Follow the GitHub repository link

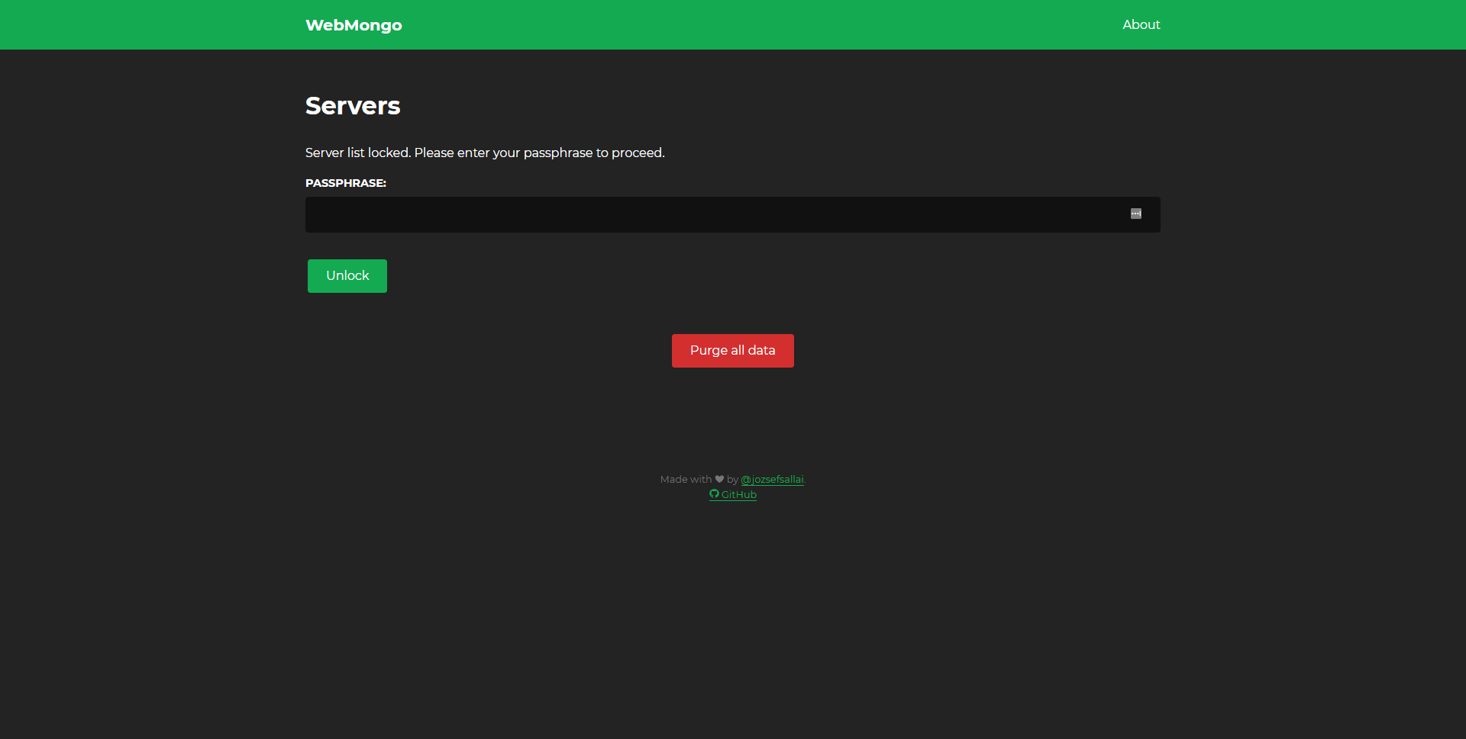click(x=739, y=494)
